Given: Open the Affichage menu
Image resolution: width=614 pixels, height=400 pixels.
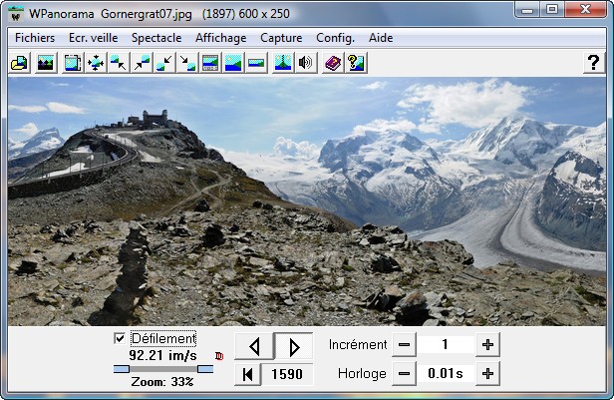Looking at the screenshot, I should coord(221,37).
